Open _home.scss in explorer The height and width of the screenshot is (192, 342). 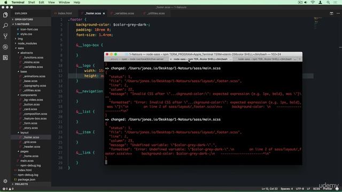click(x=31, y=156)
